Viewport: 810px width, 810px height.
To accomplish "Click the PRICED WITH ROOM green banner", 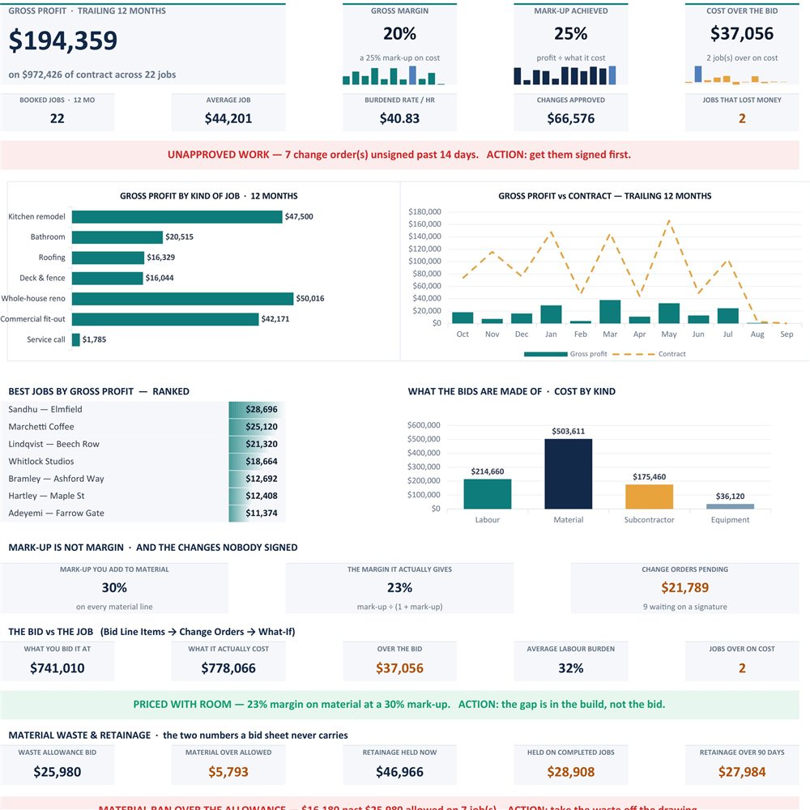I will 400,705.
